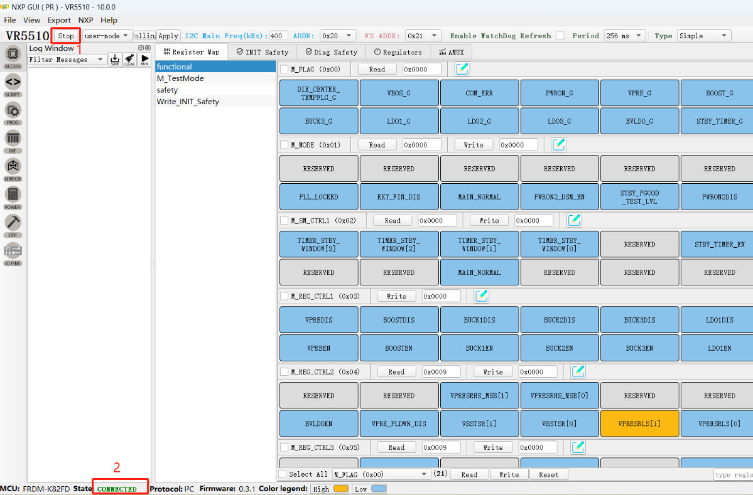
Task: Expand the Period 256 ms dropdown
Action: coord(624,36)
